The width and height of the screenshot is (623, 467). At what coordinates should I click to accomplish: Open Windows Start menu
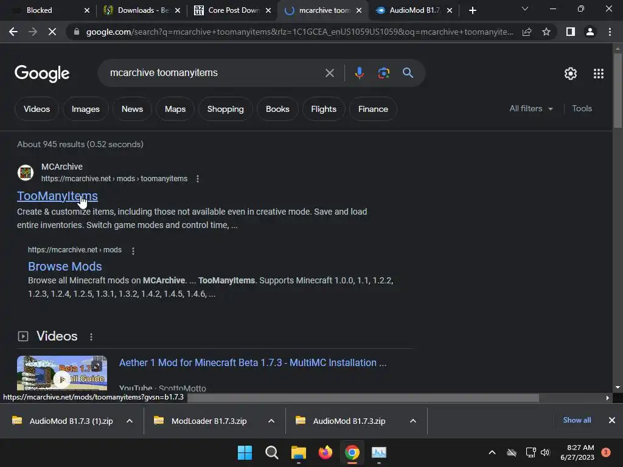245,452
